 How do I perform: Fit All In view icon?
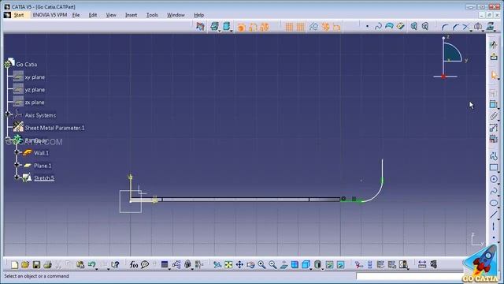click(228, 265)
